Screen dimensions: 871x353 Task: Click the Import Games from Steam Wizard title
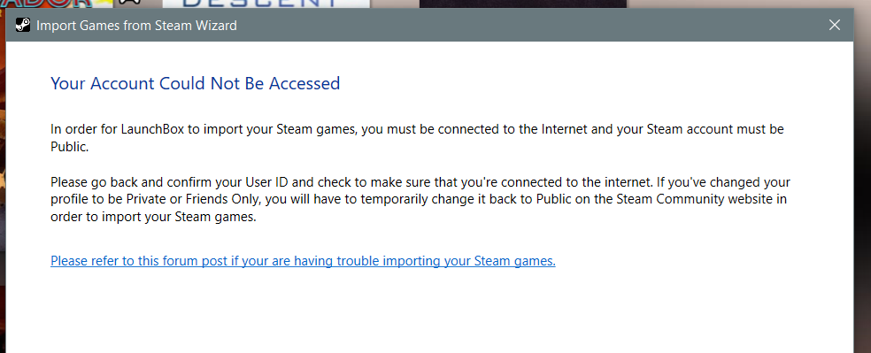(x=136, y=26)
